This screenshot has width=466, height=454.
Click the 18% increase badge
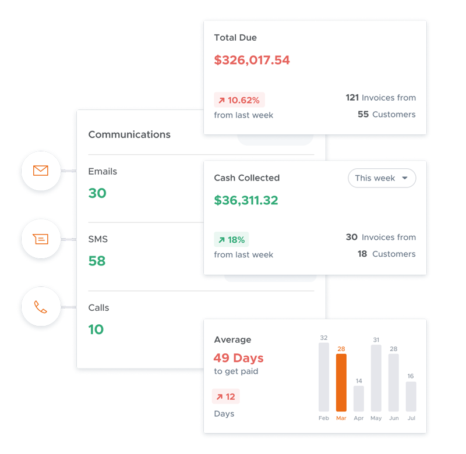point(231,239)
